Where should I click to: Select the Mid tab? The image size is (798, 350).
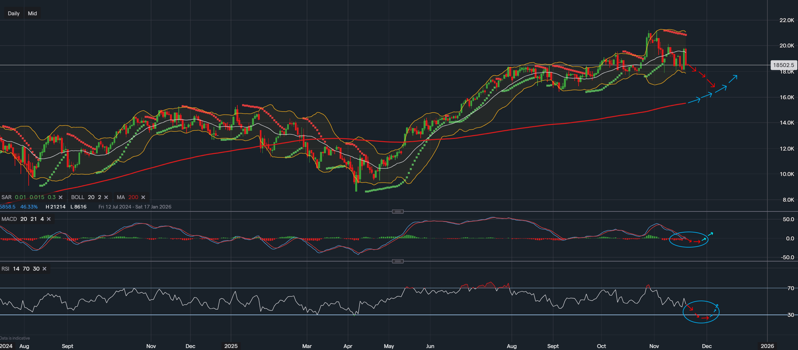32,13
